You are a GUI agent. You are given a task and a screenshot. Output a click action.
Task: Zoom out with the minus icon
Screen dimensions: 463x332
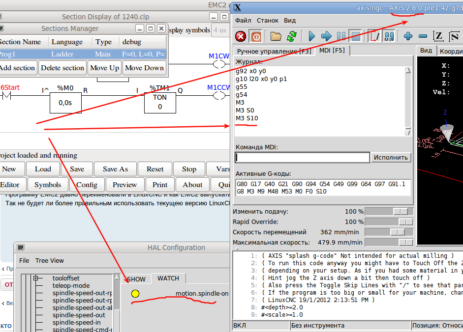[x=423, y=36]
